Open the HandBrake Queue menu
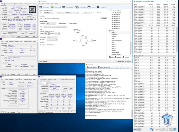 (x=52, y=4)
